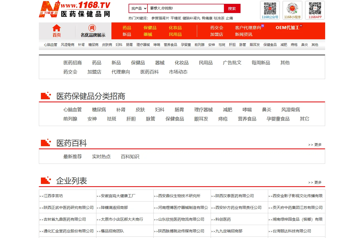The height and width of the screenshot is (238, 364).
Task: Open company 吉林省九鼎医药有限公司
Action: pyautogui.click(x=65, y=219)
